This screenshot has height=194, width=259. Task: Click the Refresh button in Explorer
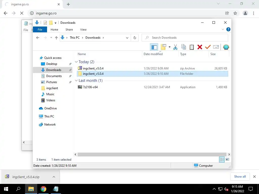pyautogui.click(x=135, y=38)
